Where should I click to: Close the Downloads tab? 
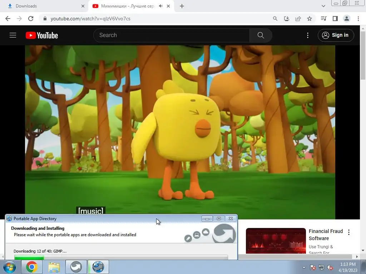[x=83, y=6]
